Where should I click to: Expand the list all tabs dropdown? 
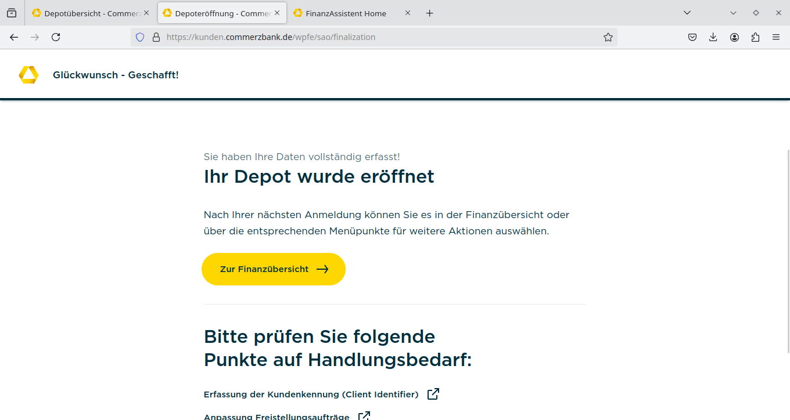pos(687,13)
